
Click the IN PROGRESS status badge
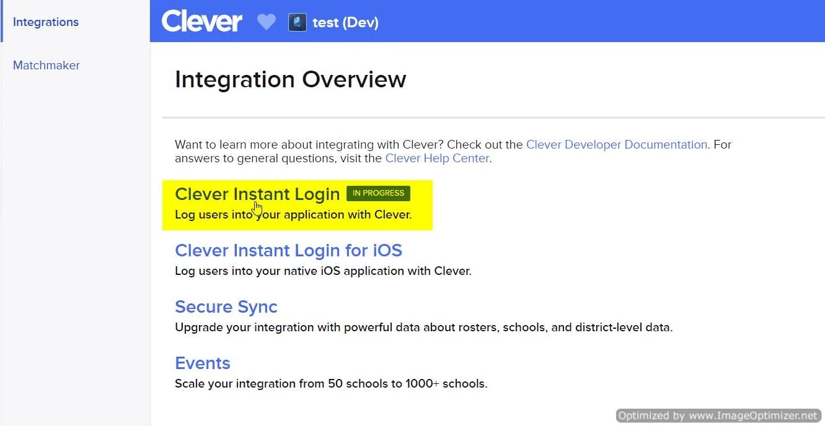point(378,193)
